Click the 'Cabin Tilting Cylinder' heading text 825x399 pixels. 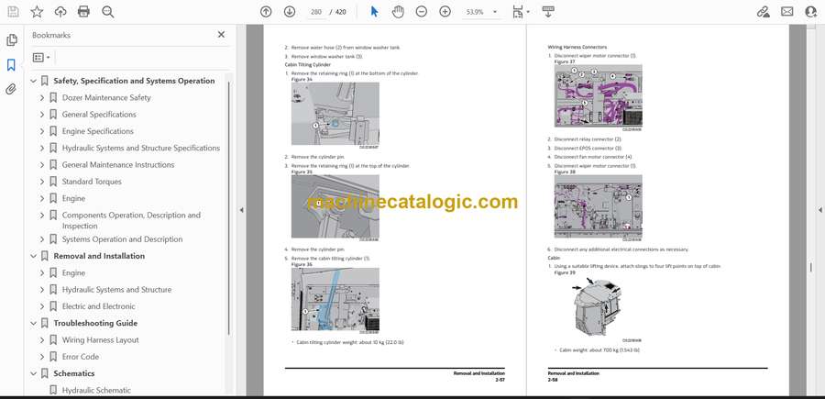tap(308, 64)
